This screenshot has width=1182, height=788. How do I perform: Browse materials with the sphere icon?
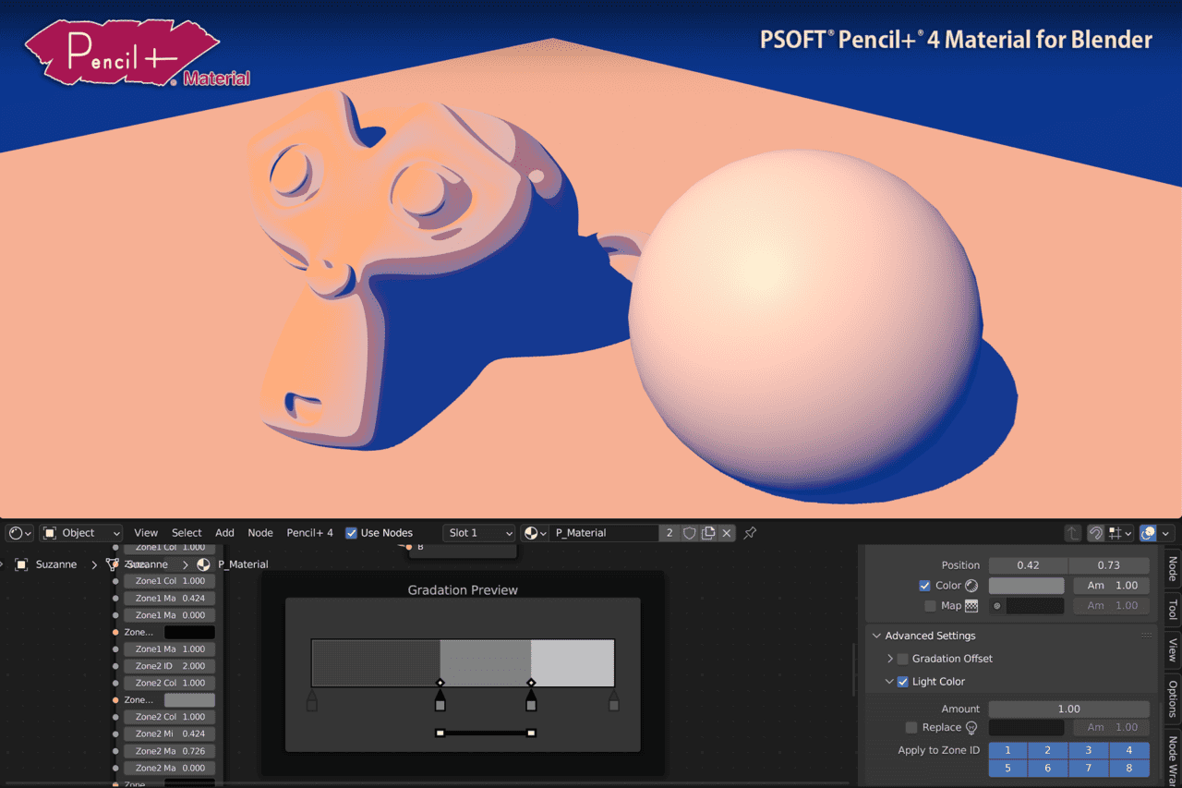point(535,533)
